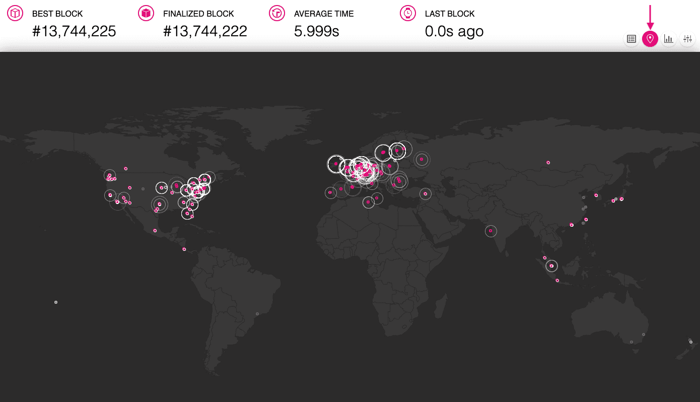Viewport: 700px width, 402px height.
Task: Click the Average Time dial icon
Action: pos(276,13)
